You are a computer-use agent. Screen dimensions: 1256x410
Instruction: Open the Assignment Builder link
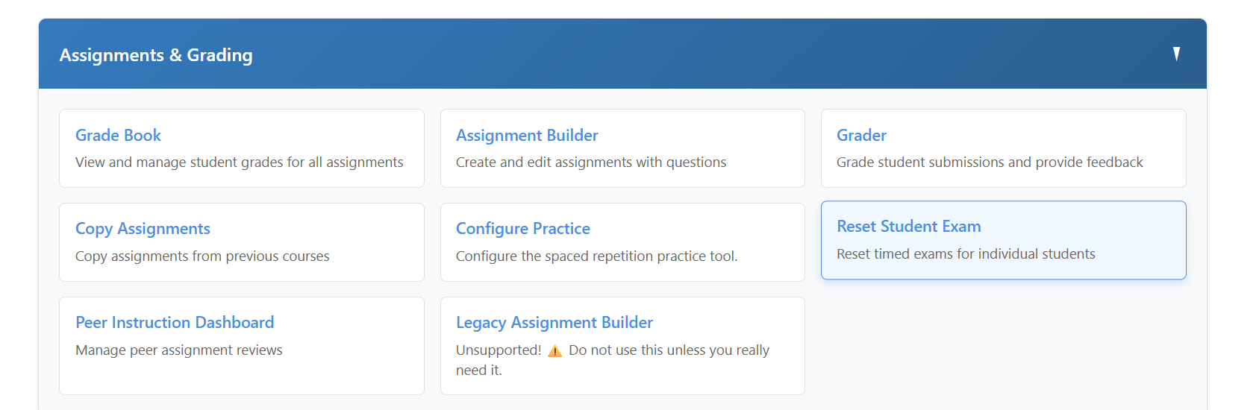527,135
